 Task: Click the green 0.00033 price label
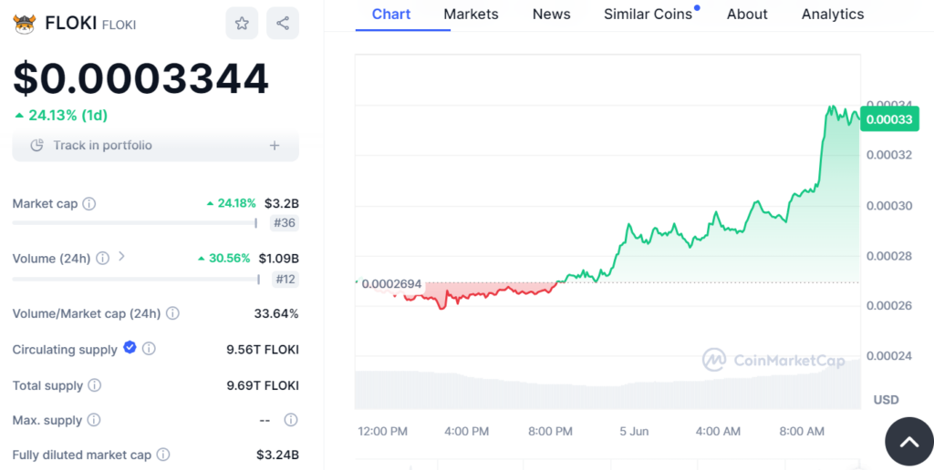tap(888, 119)
